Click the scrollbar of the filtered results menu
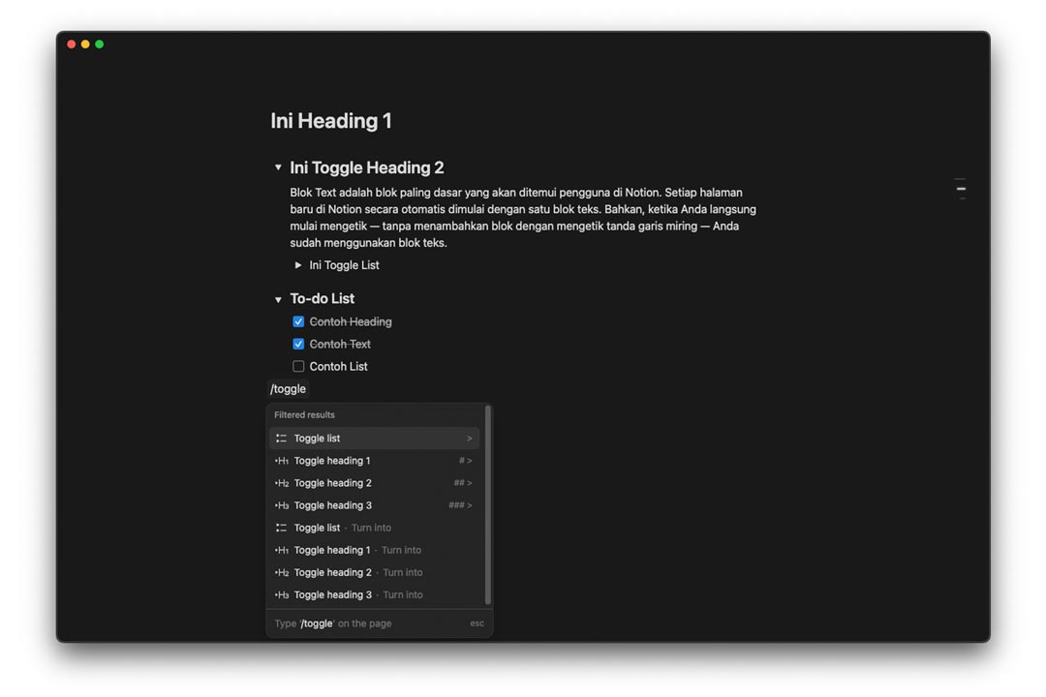 coord(487,505)
